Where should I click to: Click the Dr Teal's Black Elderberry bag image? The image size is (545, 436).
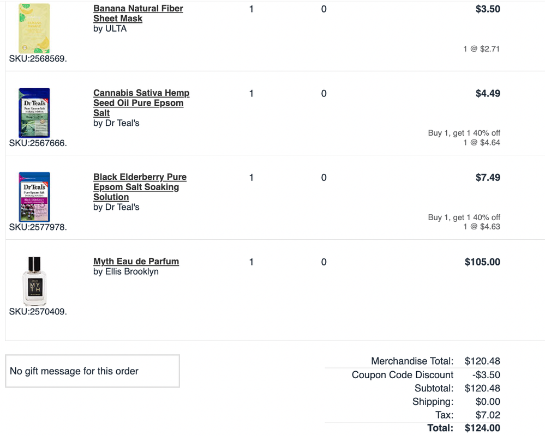pyautogui.click(x=34, y=197)
